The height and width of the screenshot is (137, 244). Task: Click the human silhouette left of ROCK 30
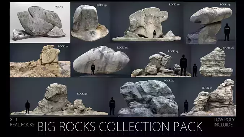pyautogui.click(x=27, y=107)
